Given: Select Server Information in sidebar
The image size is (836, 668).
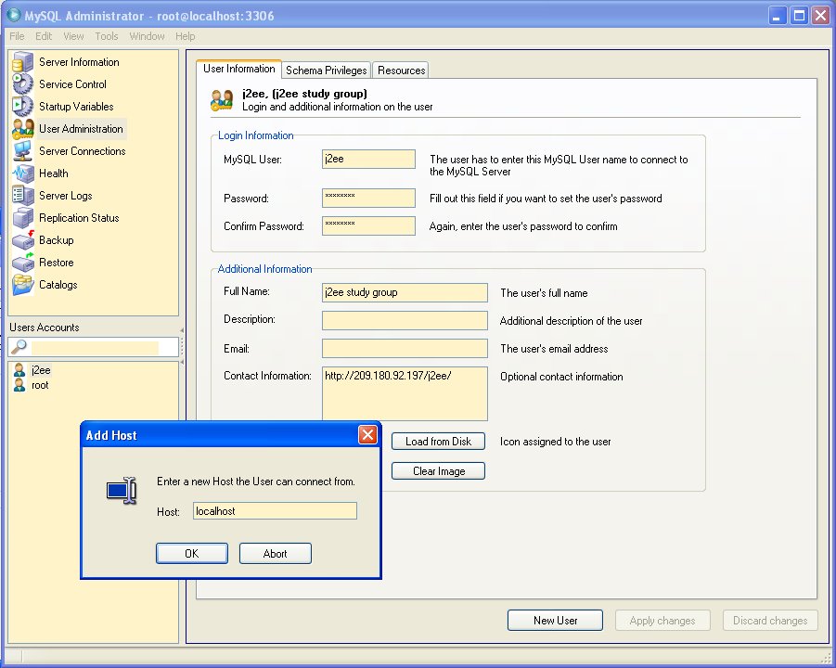Looking at the screenshot, I should pos(79,62).
